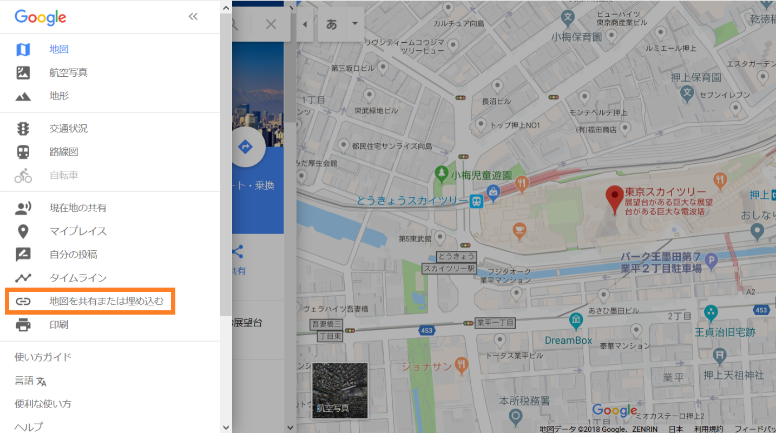Click the 小梅児童遊園 green park marker
This screenshot has width=776, height=433.
tap(443, 174)
